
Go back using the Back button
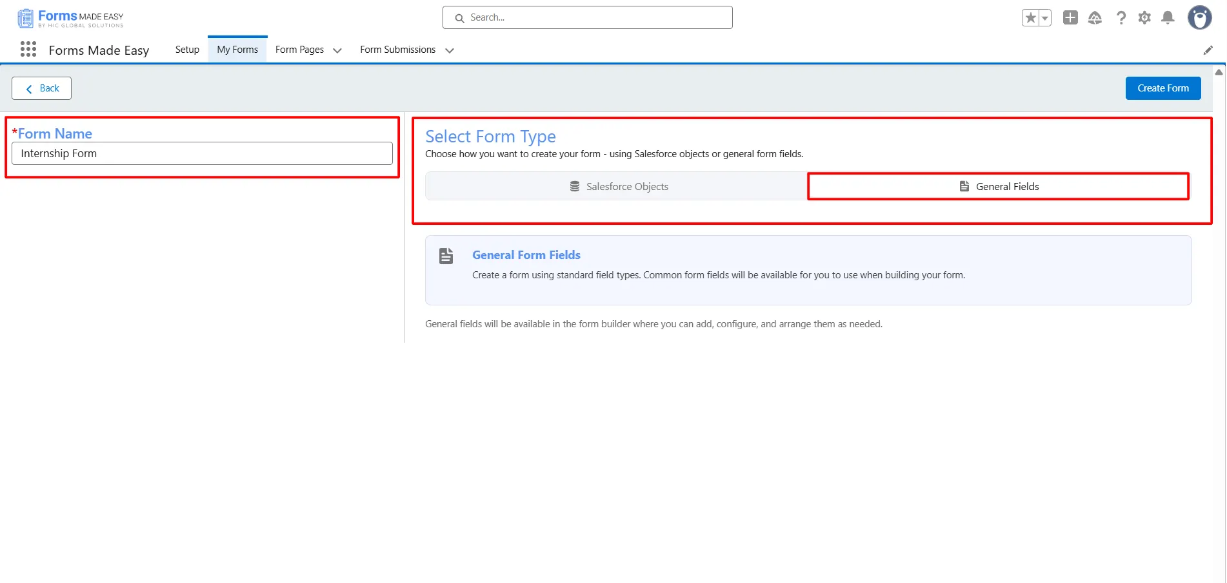[x=41, y=88]
